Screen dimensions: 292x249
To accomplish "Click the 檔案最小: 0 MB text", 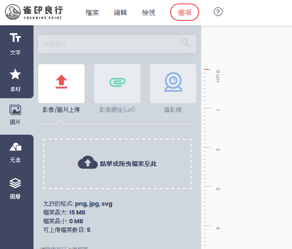I will coord(63,221).
